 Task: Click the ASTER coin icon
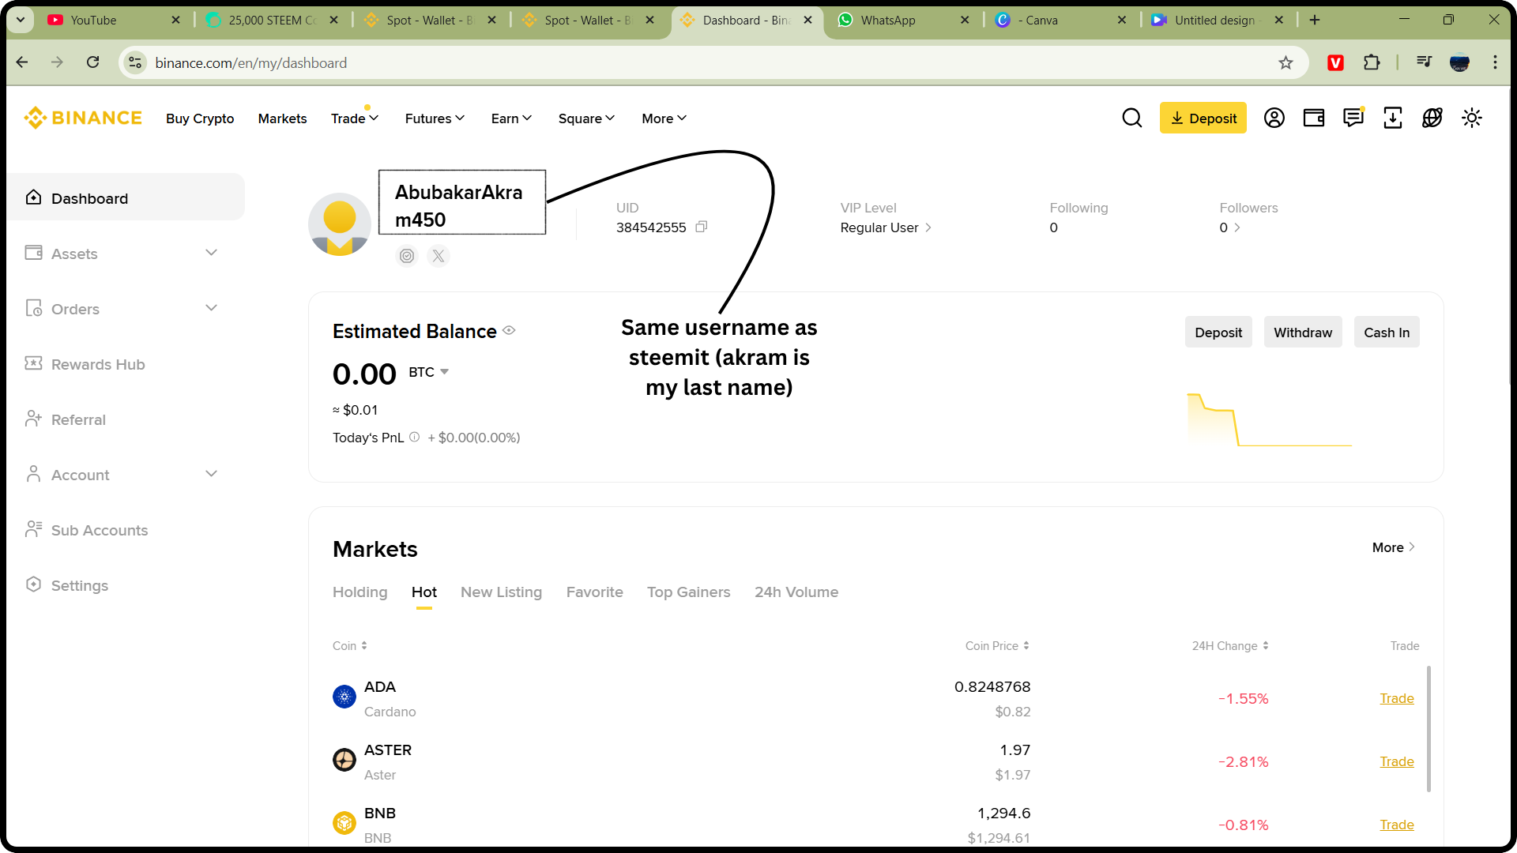click(x=344, y=760)
